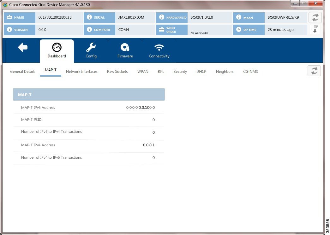Select the MAP-T subtab
Screen dimensions: 330x235
tap(51, 70)
